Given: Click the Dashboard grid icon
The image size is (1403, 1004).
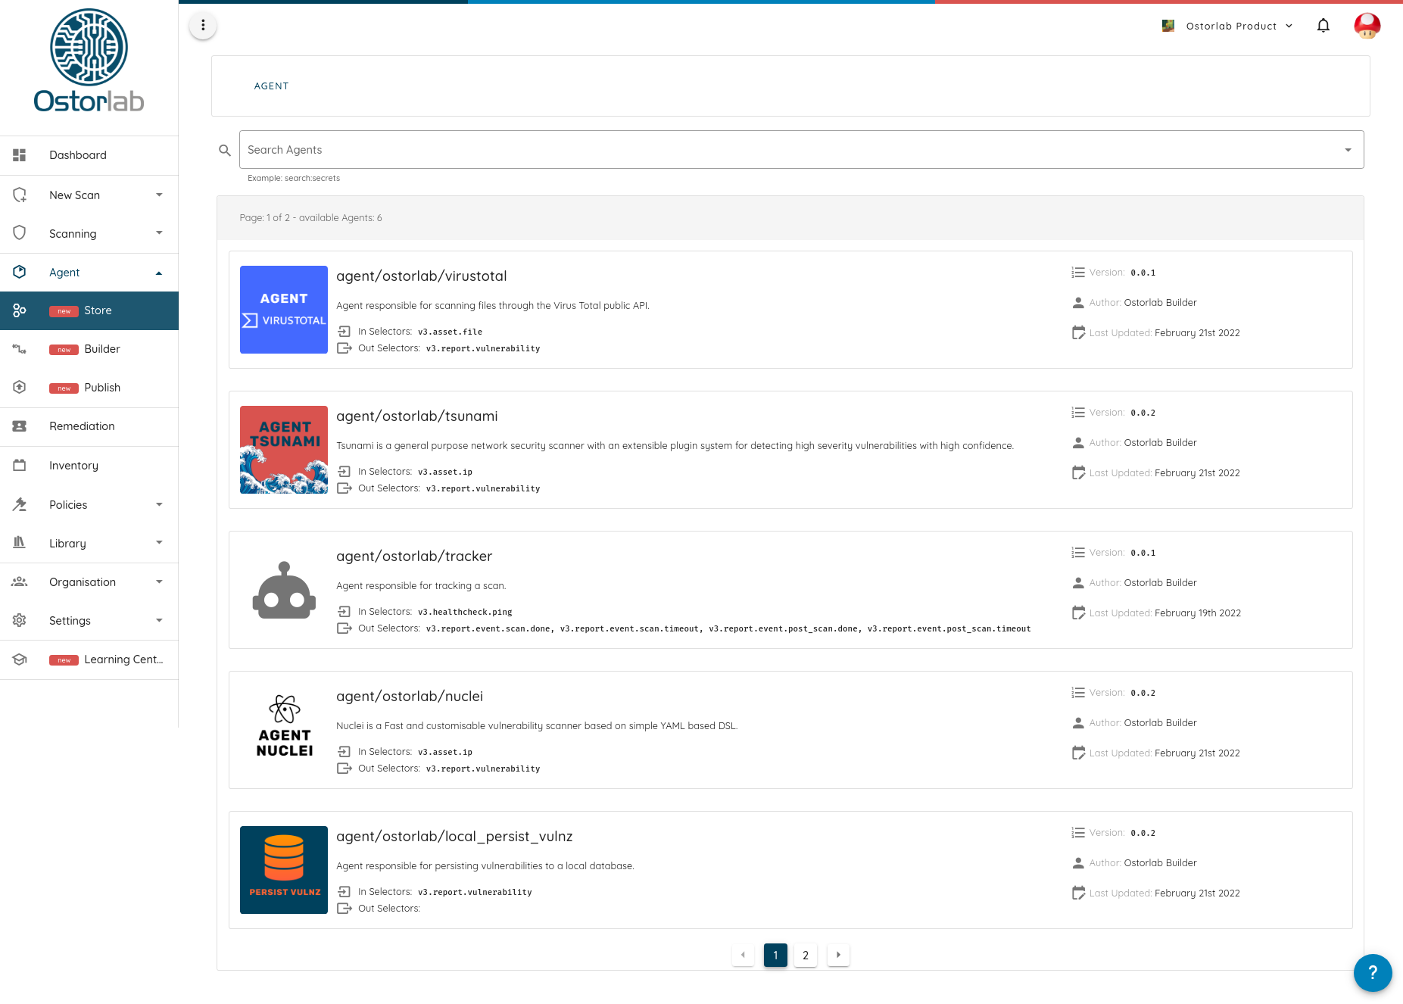Looking at the screenshot, I should tap(20, 155).
